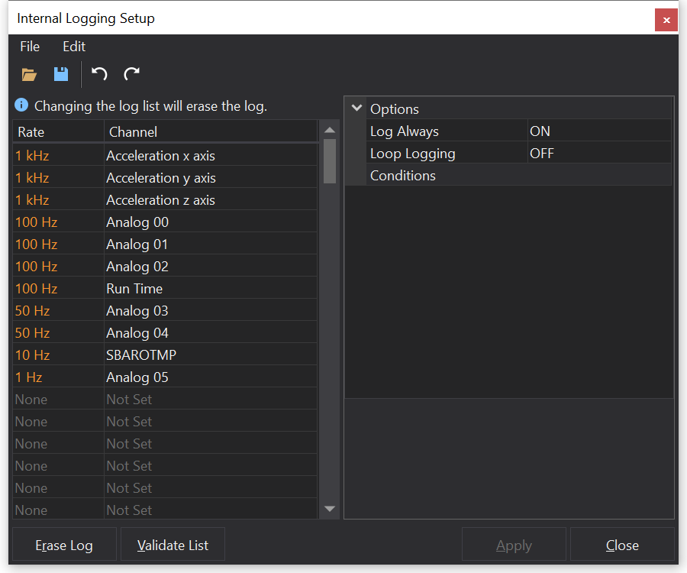Collapse the Options section chevron
This screenshot has height=573, width=687.
(356, 108)
